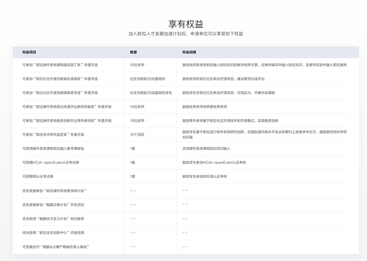
Task: Click 可获赠微认证考试券 item
Action: tap(41, 177)
